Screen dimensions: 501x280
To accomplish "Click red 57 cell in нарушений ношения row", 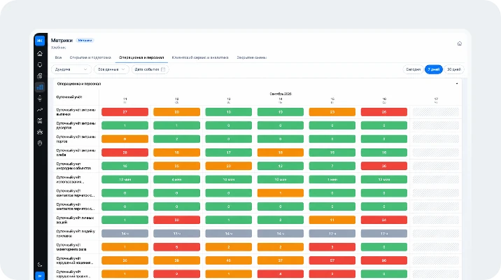I will point(332,260).
